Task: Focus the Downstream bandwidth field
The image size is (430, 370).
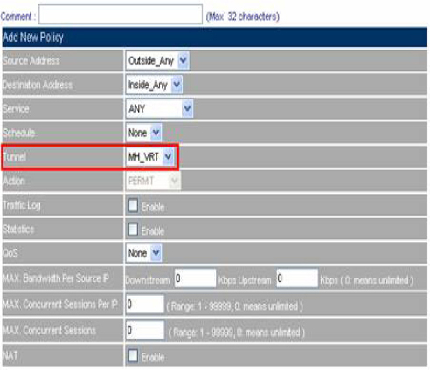Action: 195,278
